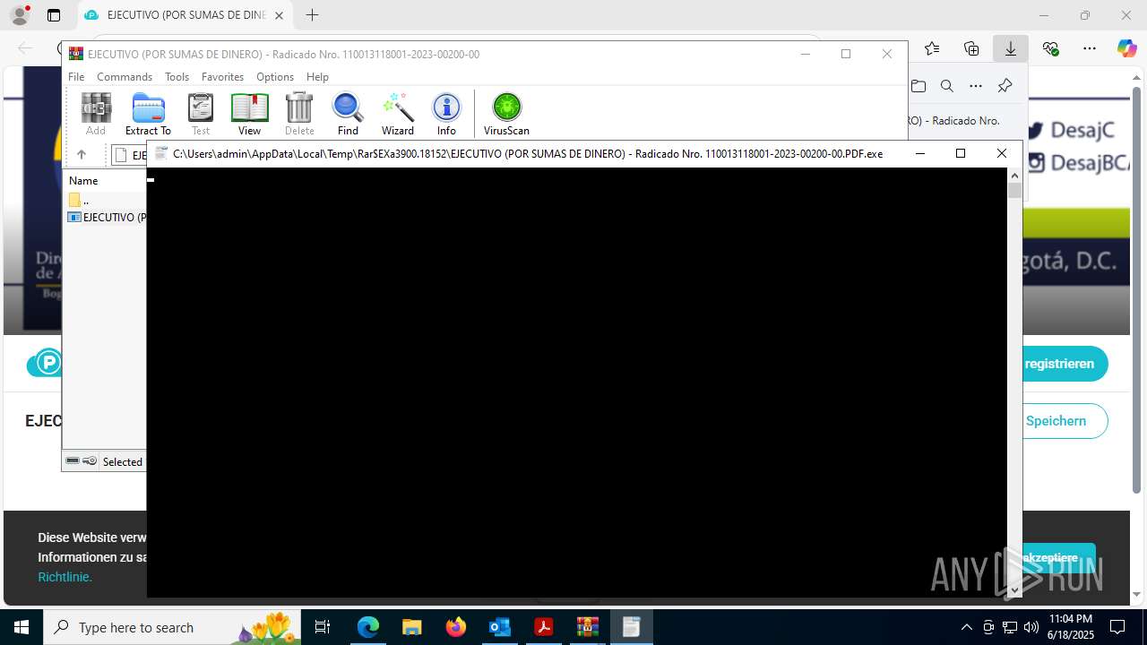Viewport: 1147px width, 645px height.
Task: Open the Options menu in WinRAR
Action: (x=275, y=77)
